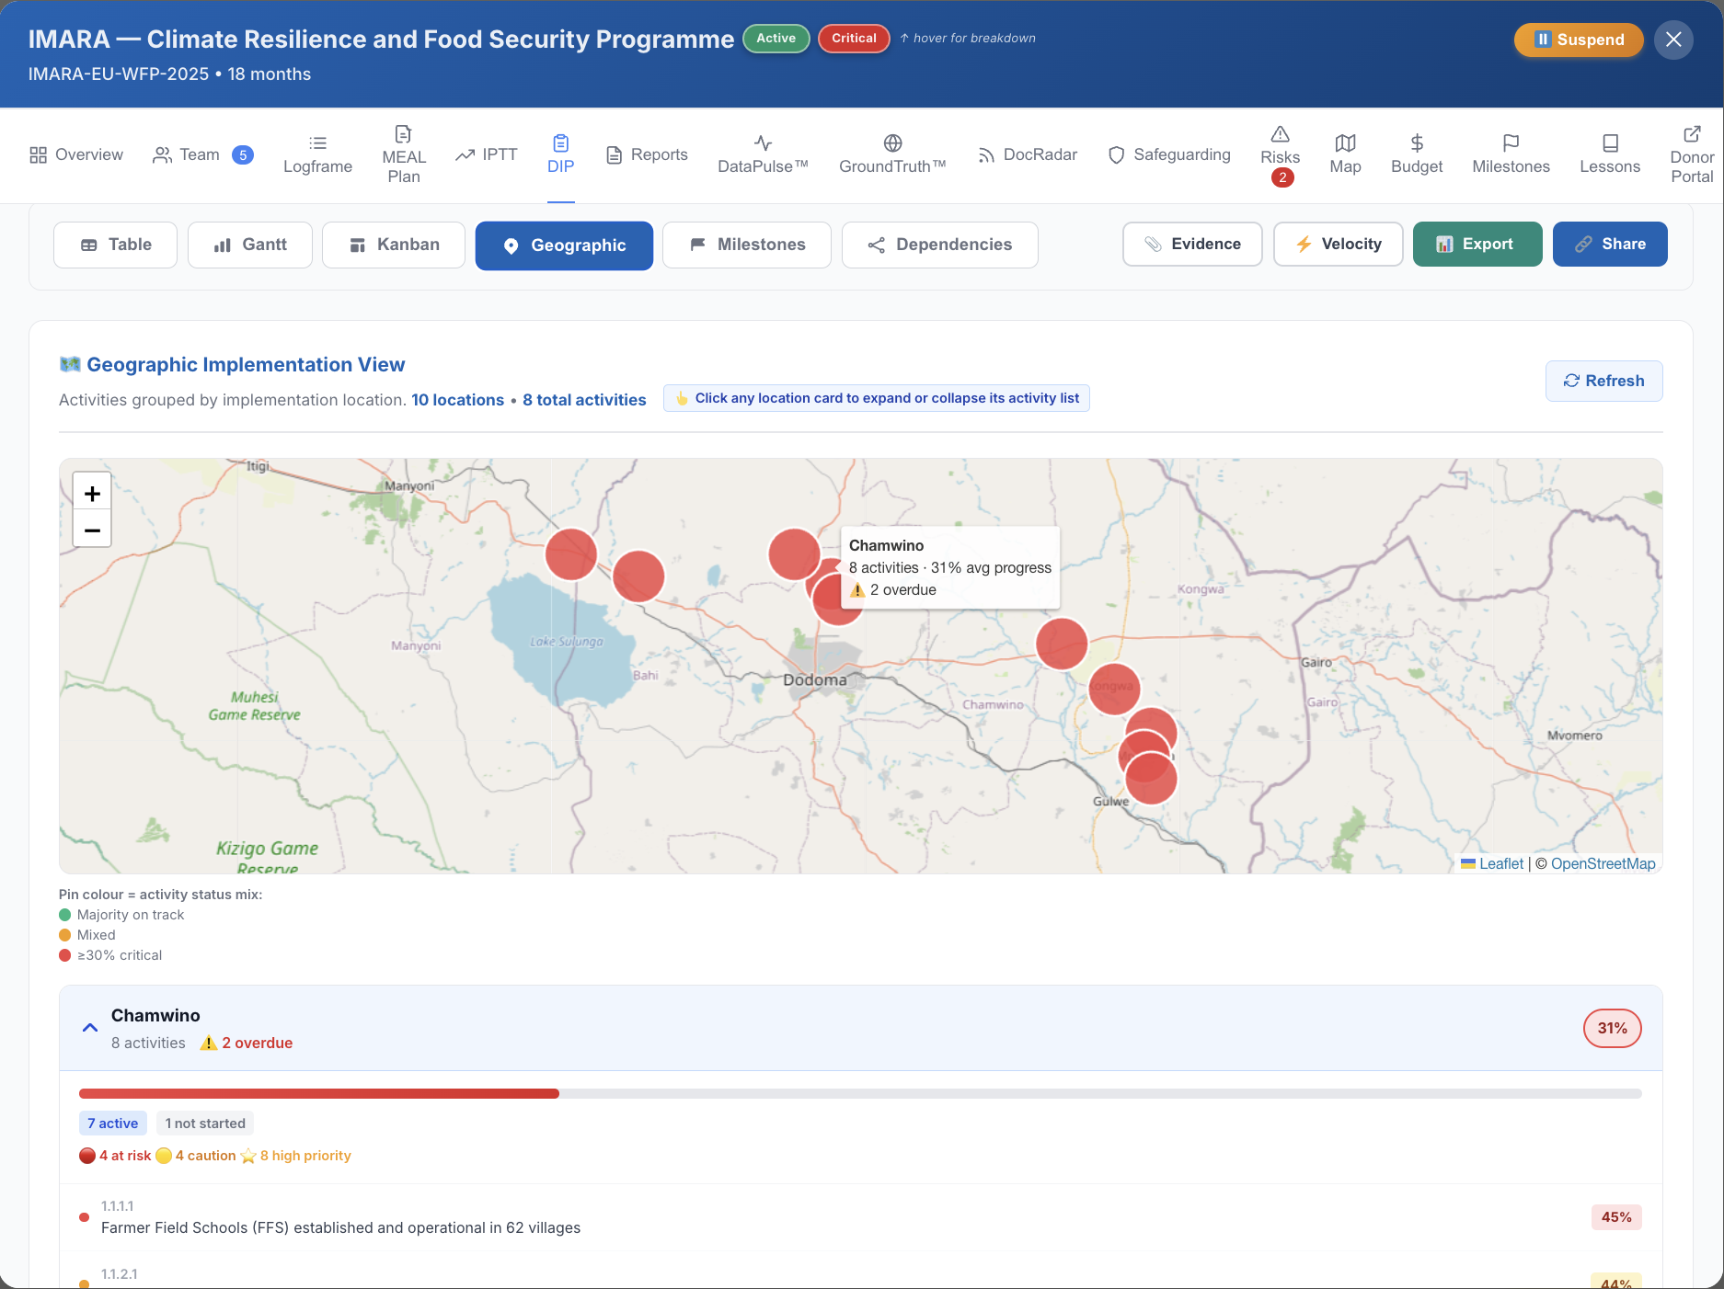Click the Critical status badge
The height and width of the screenshot is (1289, 1724).
click(854, 39)
